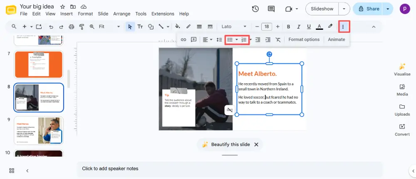Click the three-dot More toolbar options

[x=343, y=27]
